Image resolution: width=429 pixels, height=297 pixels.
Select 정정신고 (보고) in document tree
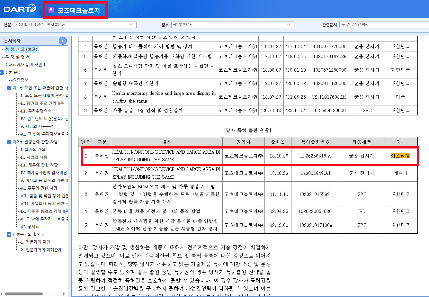(x=21, y=49)
